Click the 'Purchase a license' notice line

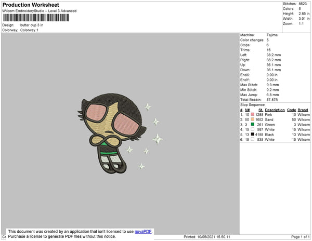coord(62,236)
